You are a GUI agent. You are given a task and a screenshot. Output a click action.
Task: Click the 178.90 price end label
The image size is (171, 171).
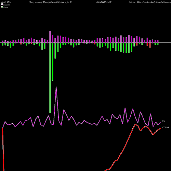pyautogui.click(x=165, y=128)
